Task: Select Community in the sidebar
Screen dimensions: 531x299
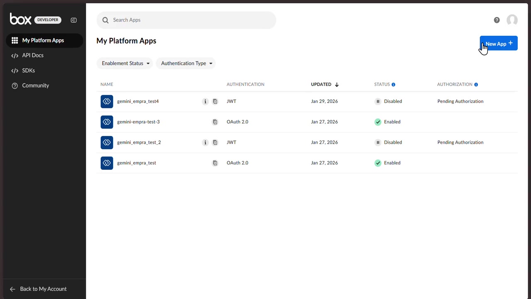Action: click(35, 86)
